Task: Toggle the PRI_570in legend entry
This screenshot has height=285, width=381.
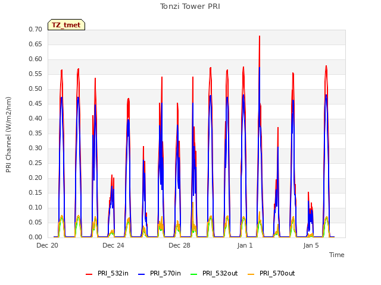Action: click(160, 274)
